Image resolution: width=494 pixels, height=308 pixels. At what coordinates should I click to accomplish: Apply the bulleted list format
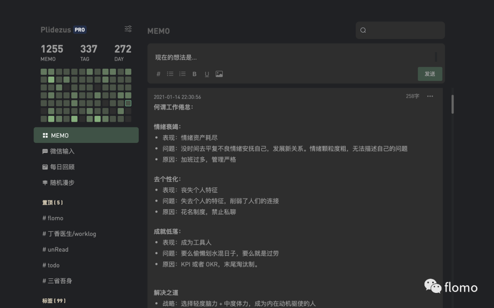(170, 74)
